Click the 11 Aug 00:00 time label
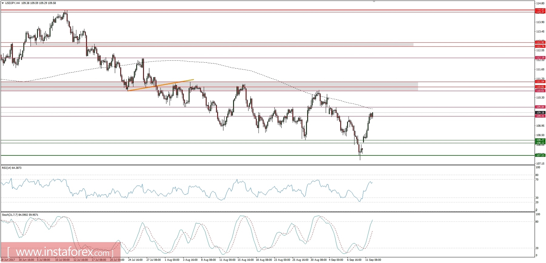 click(x=227, y=260)
